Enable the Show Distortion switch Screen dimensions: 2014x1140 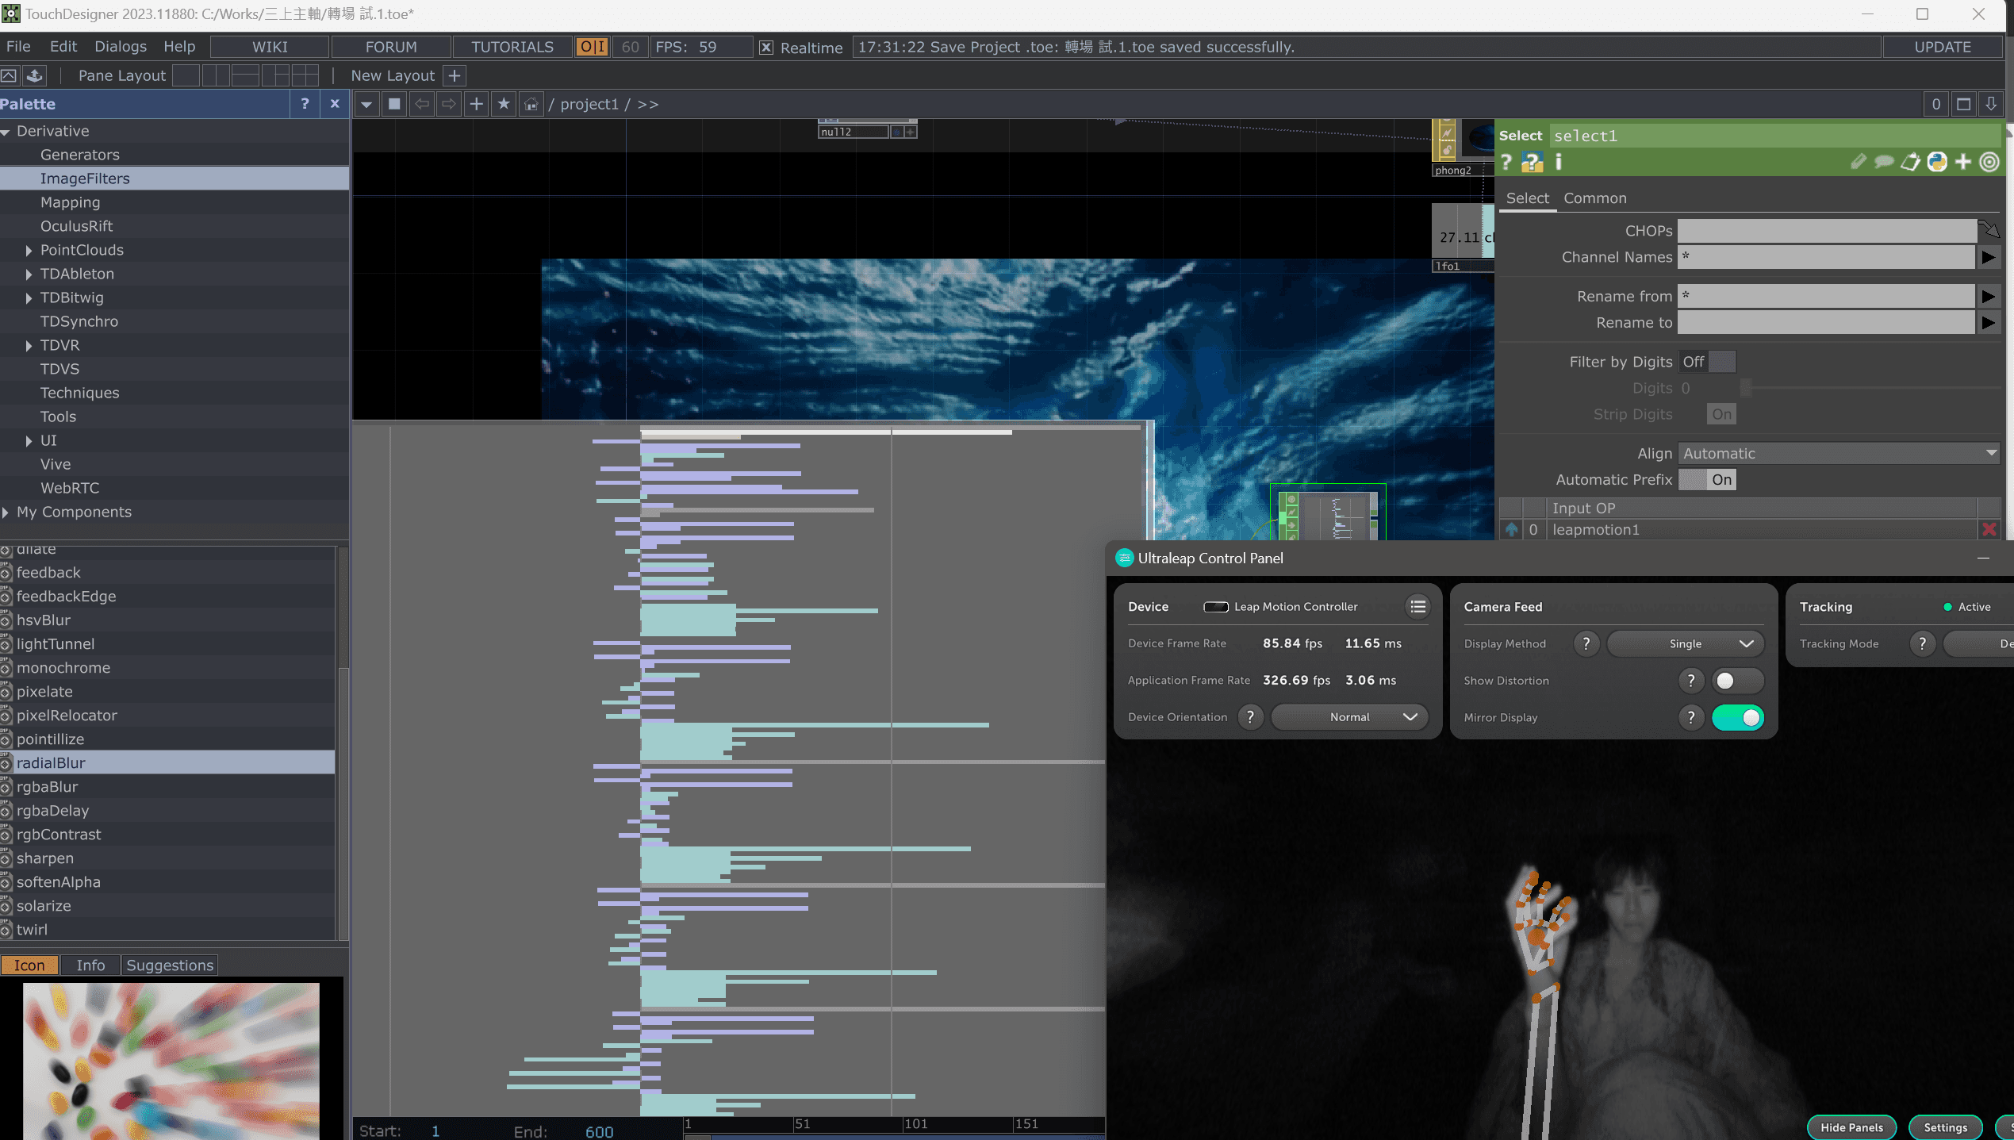(1737, 681)
